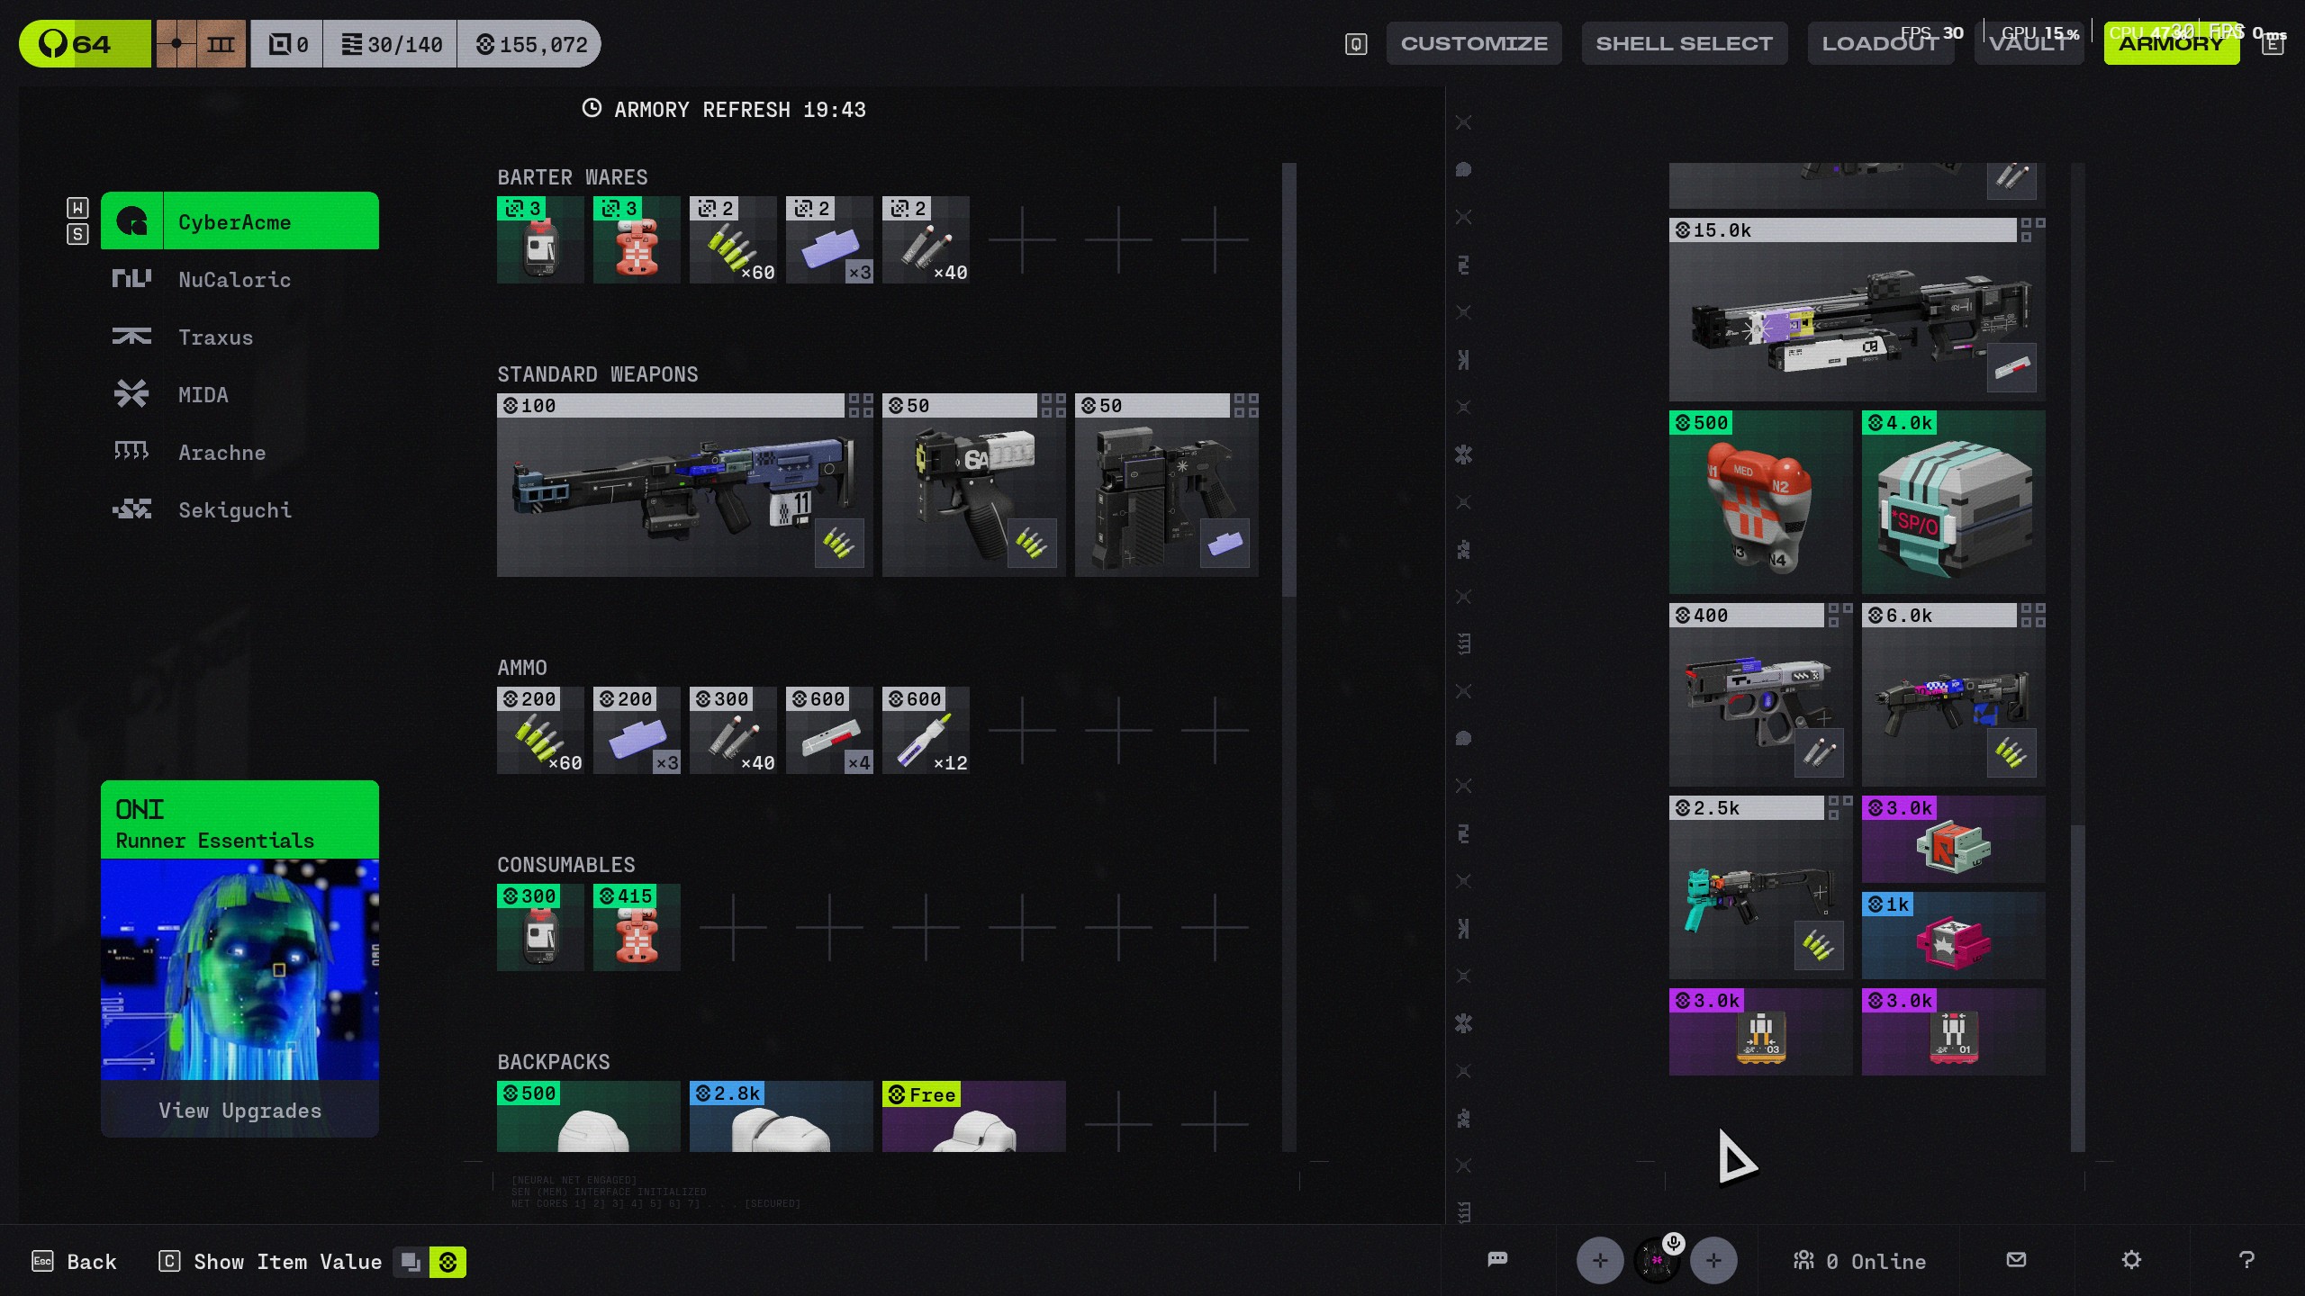
Task: Click the 0 Online friends icon
Action: (x=1803, y=1260)
